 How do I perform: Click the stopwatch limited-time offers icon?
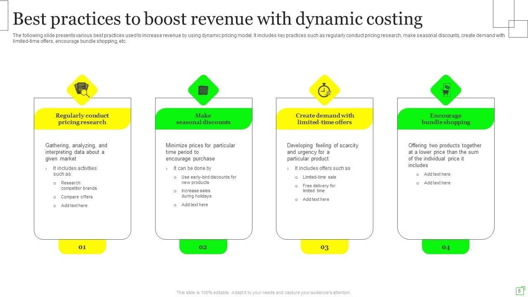click(x=324, y=90)
